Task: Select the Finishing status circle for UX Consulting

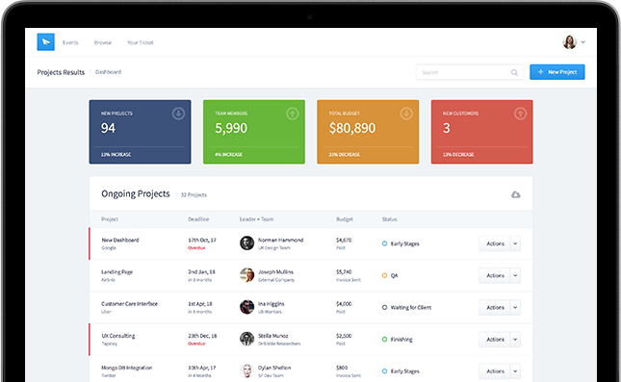Action: coord(384,340)
